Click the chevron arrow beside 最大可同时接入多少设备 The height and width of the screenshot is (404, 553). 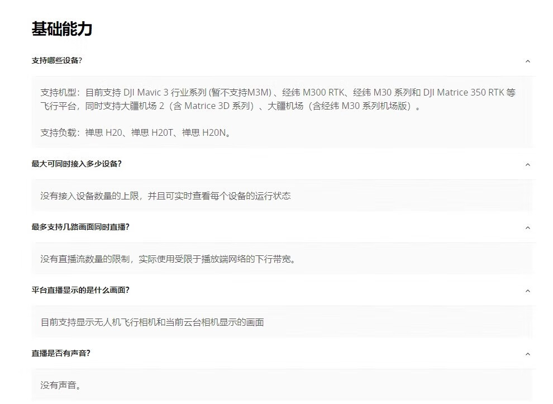click(x=527, y=164)
